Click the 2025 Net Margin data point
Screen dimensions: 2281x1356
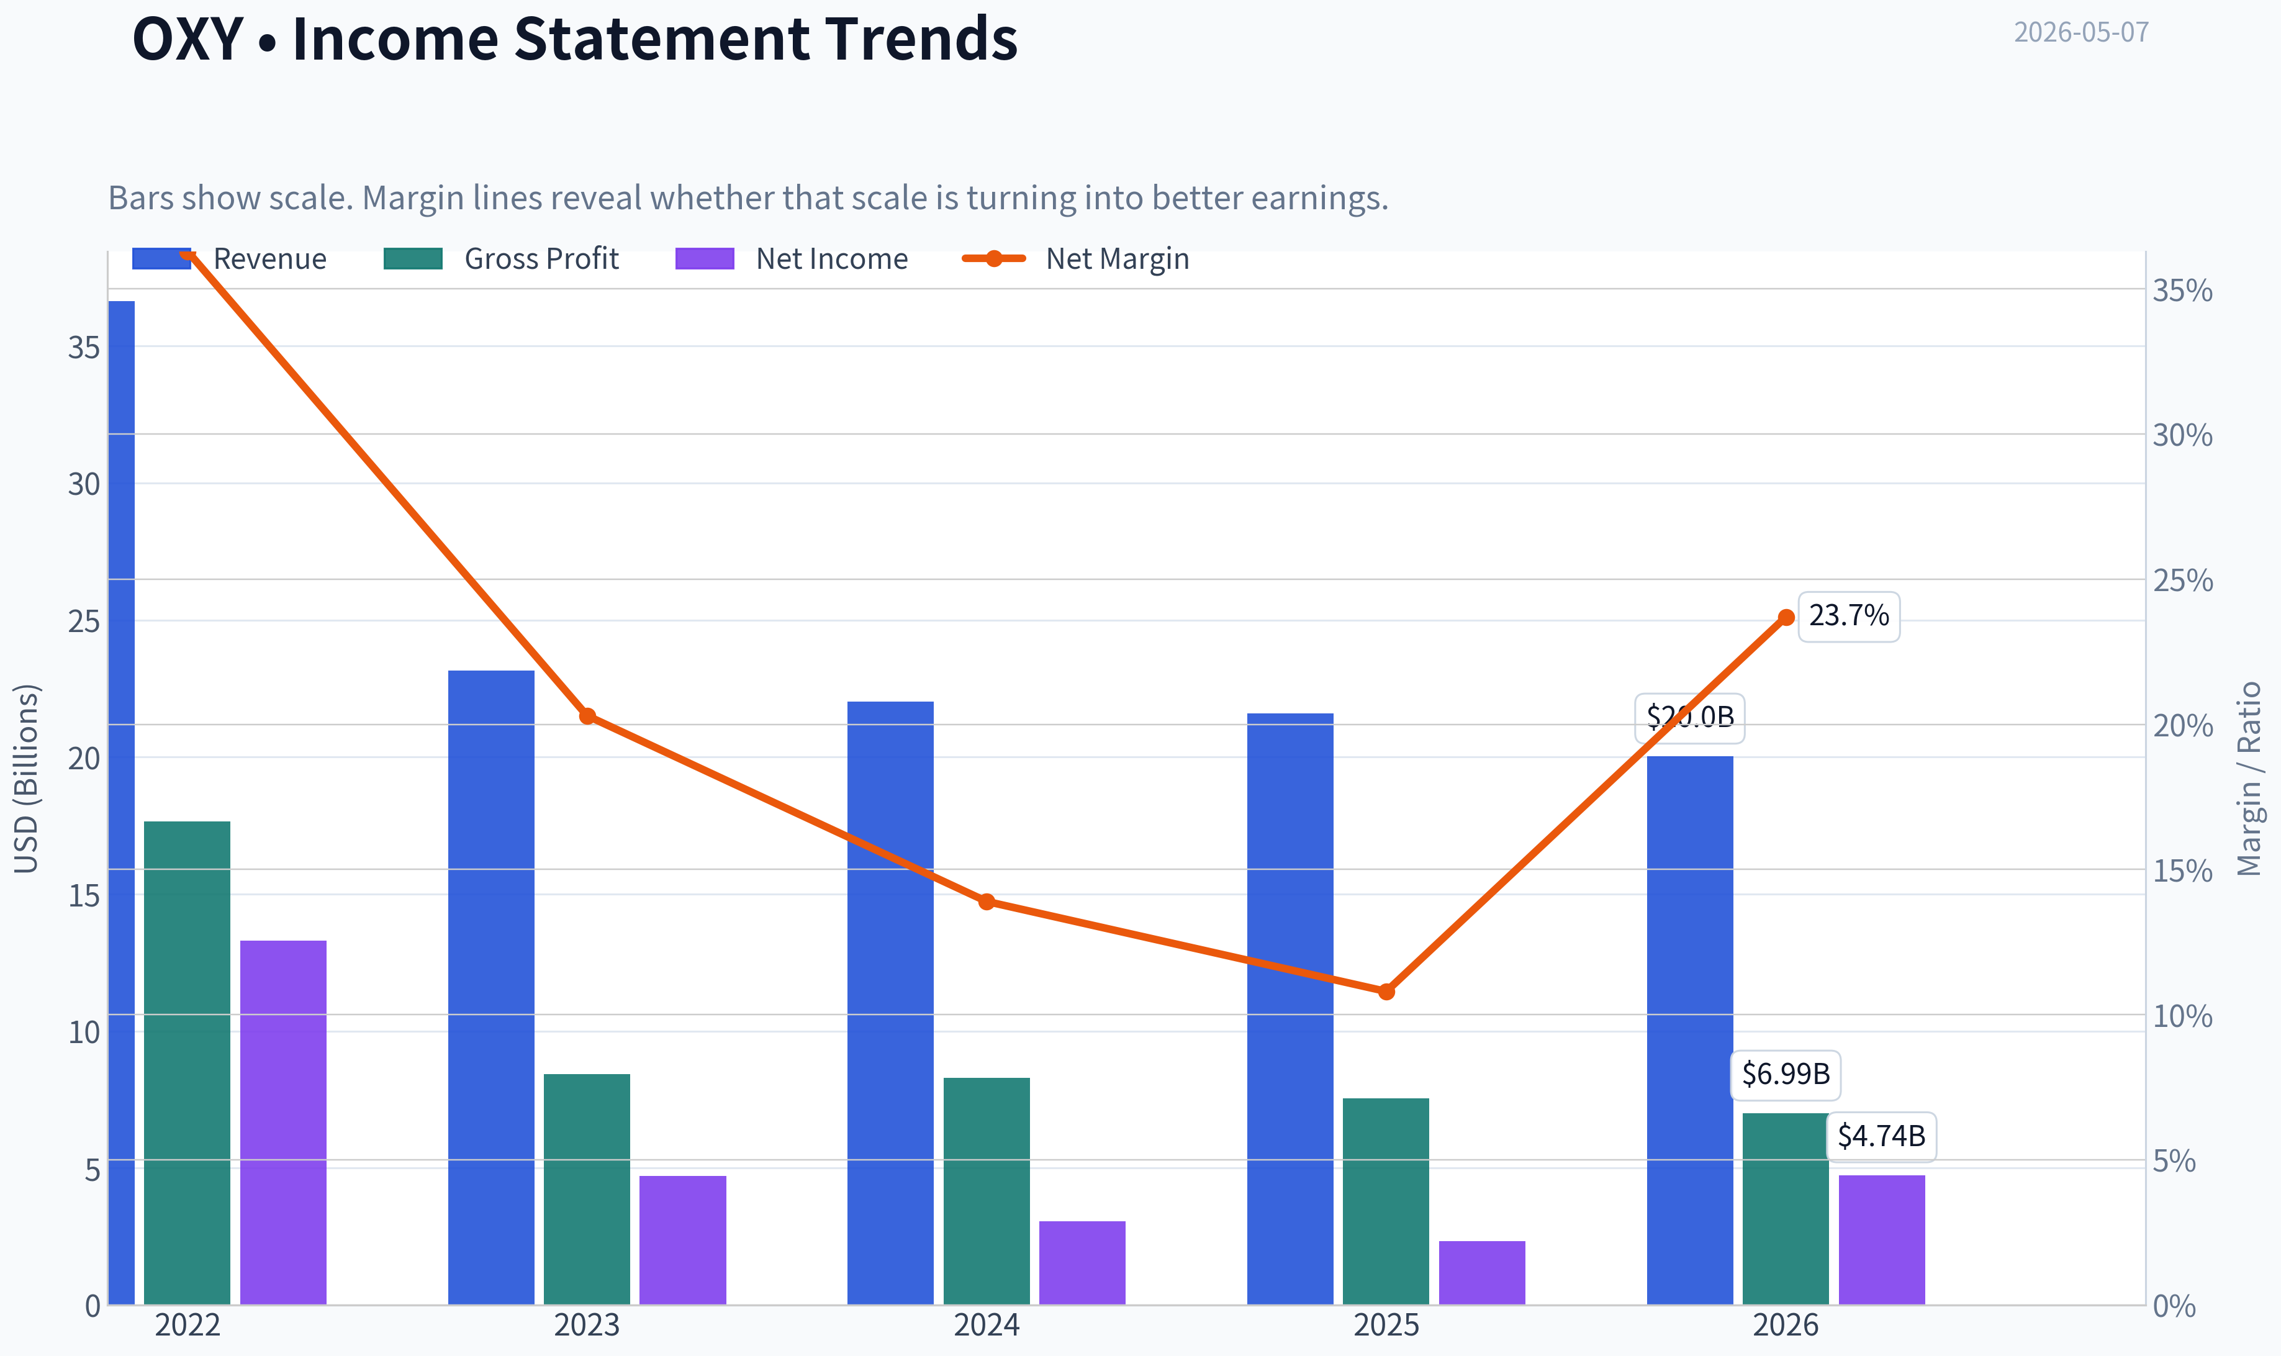click(1386, 990)
